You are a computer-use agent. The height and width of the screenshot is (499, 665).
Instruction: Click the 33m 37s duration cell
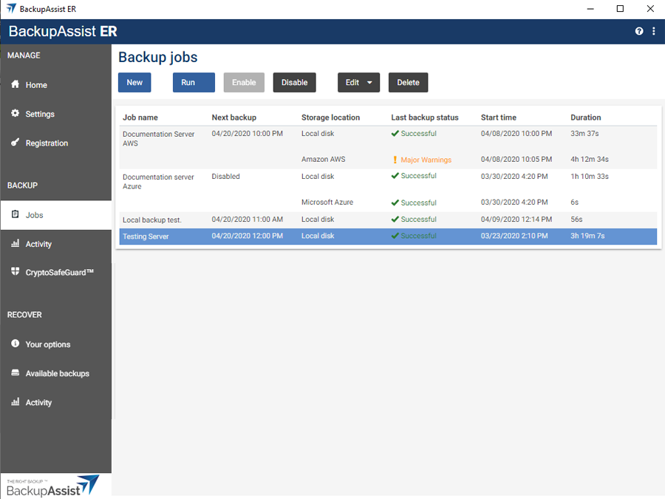click(584, 134)
